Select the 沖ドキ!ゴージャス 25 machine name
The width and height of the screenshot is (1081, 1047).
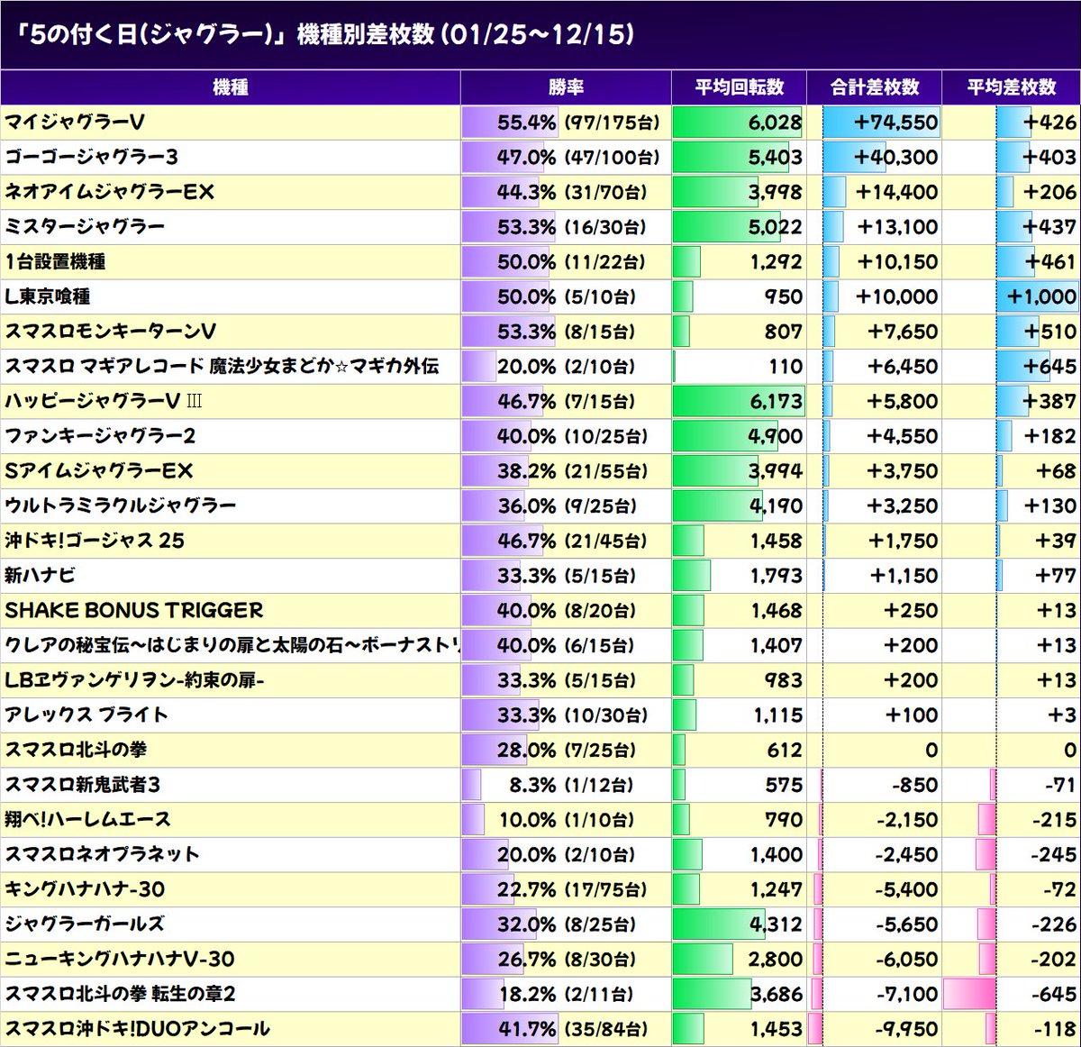click(x=95, y=541)
